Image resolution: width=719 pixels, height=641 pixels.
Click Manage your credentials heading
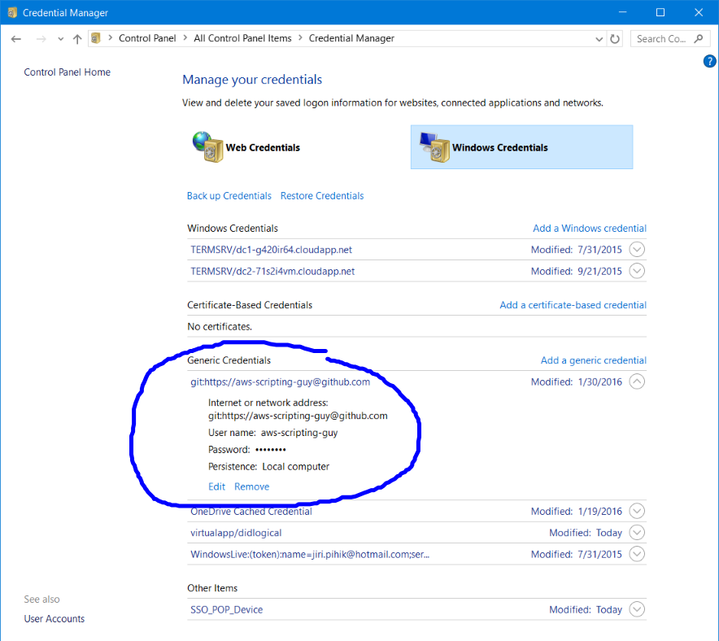[252, 80]
